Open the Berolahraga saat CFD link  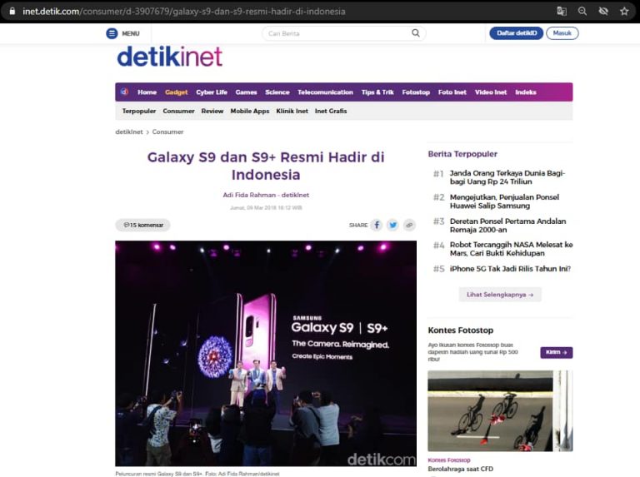pos(460,469)
